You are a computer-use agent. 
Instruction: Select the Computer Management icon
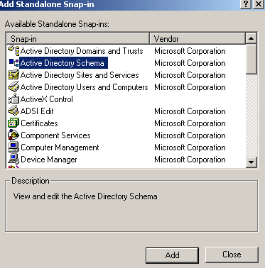(x=13, y=147)
